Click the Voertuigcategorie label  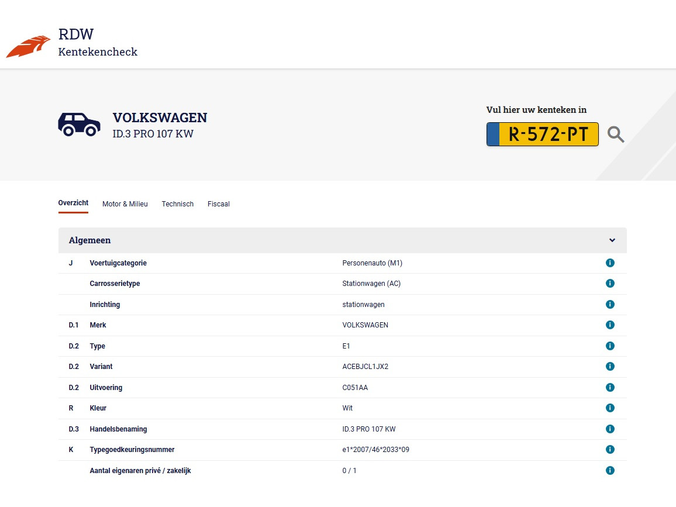(118, 263)
